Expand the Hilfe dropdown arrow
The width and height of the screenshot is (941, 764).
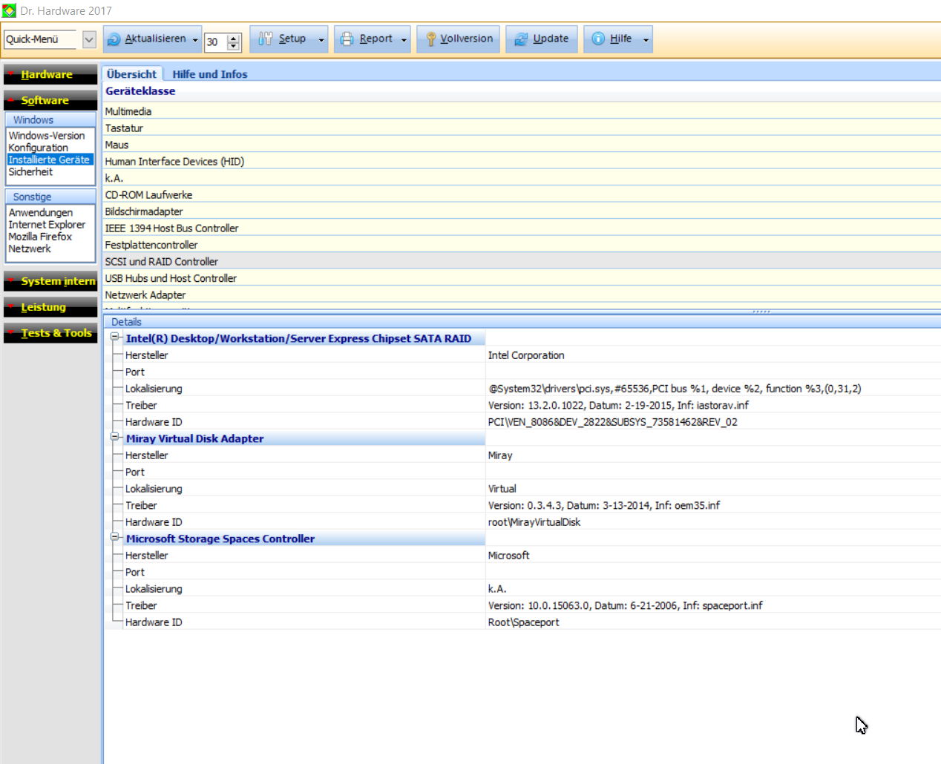point(646,40)
